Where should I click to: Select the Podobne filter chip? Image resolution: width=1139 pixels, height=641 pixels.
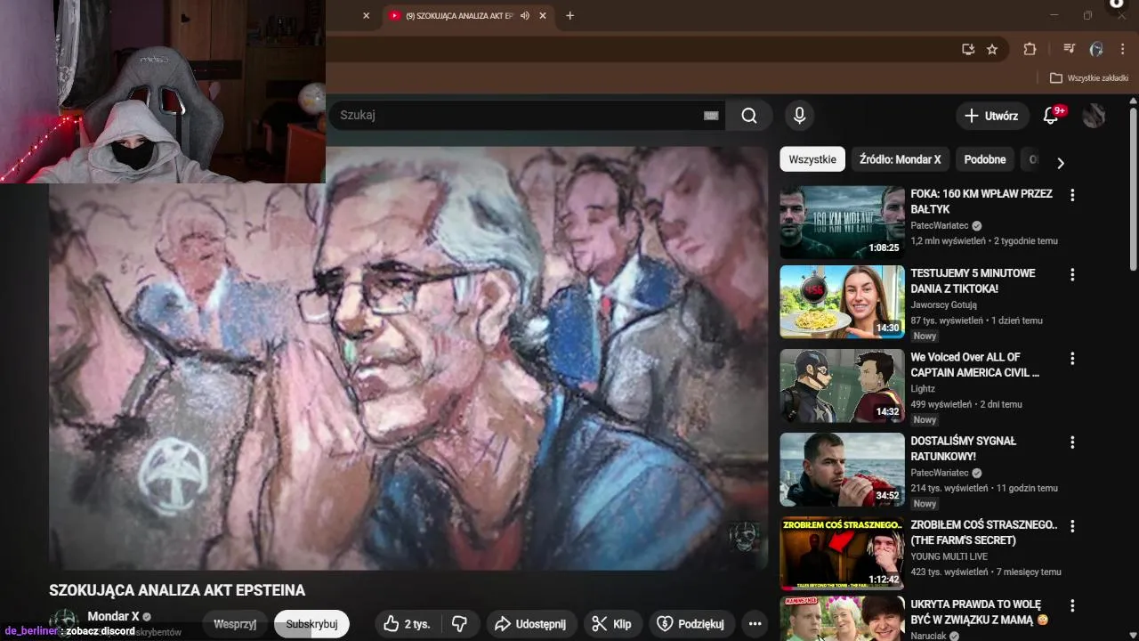985,159
